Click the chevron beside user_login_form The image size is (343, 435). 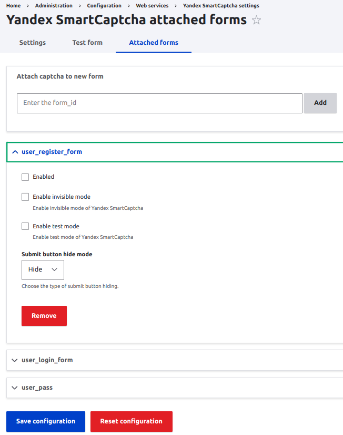15,360
